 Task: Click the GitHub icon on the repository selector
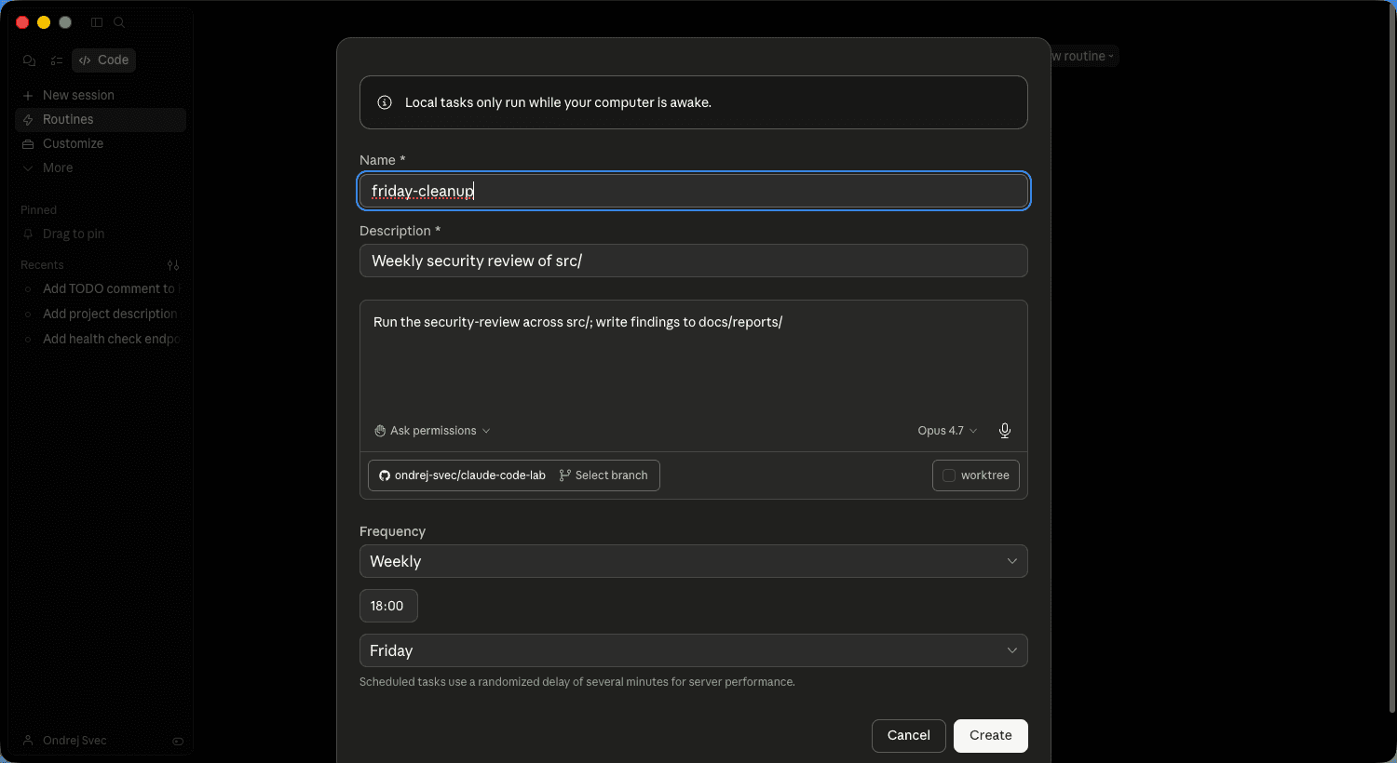click(384, 475)
